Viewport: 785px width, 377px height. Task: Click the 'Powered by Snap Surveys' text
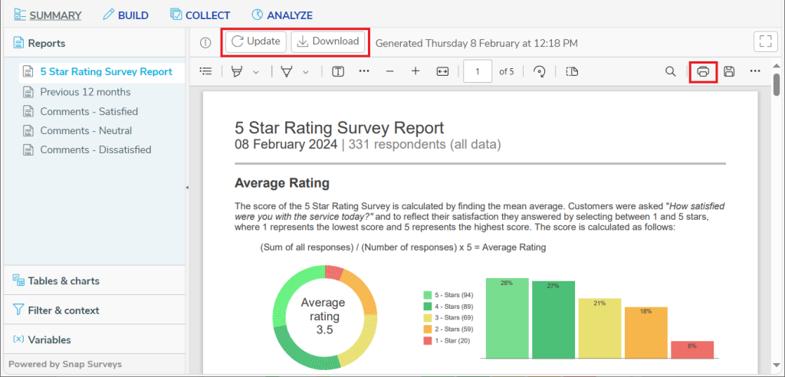pyautogui.click(x=65, y=364)
